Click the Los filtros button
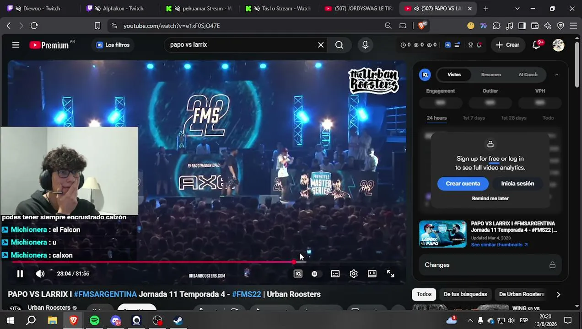Viewport: 582px width, 329px height. pos(113,45)
